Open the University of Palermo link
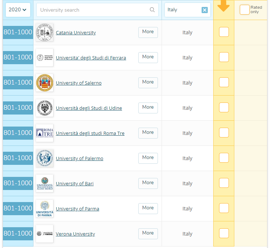The width and height of the screenshot is (270, 248). pyautogui.click(x=80, y=158)
